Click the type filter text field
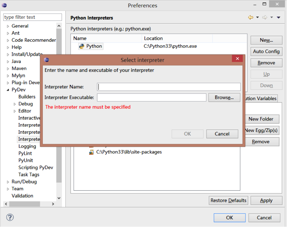 tap(32, 17)
